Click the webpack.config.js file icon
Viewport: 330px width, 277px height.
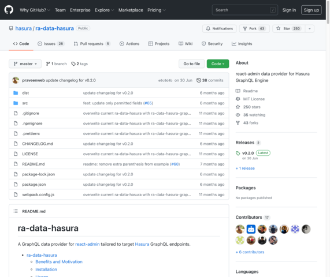point(16,194)
